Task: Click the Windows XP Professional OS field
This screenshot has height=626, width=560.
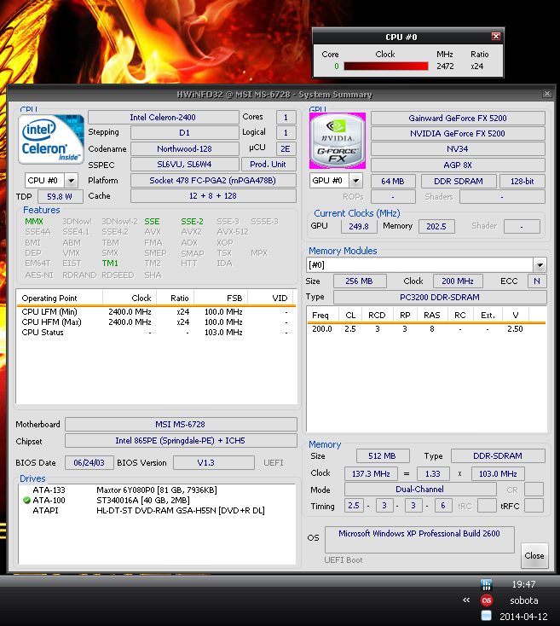Action: tap(419, 539)
